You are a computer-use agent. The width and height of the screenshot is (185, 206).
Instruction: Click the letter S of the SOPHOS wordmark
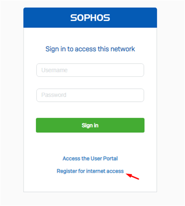point(73,18)
